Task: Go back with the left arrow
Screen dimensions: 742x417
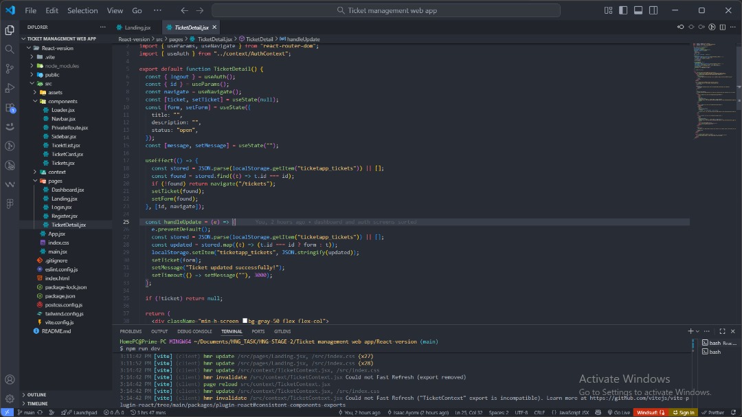Action: 184,10
